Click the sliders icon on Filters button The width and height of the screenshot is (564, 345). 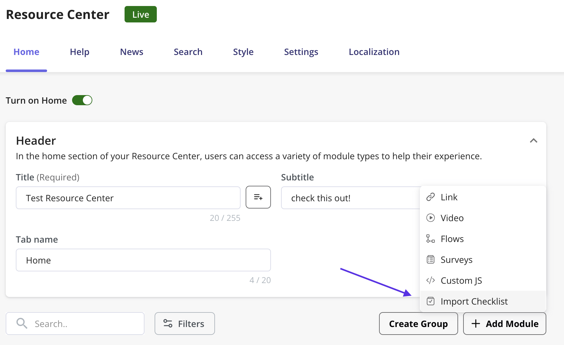click(x=168, y=324)
